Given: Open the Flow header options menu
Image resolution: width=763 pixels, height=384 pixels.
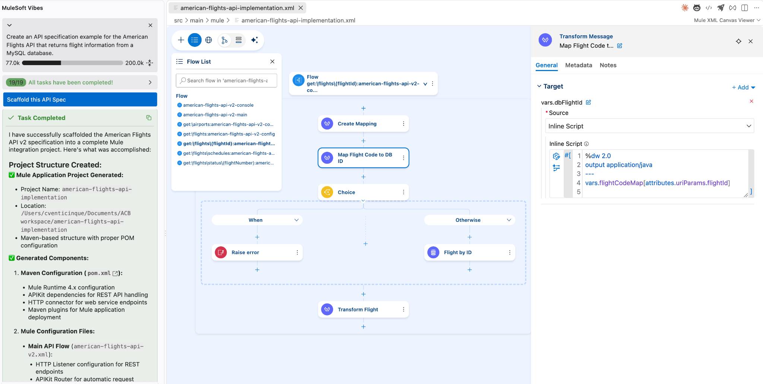Looking at the screenshot, I should click(433, 84).
